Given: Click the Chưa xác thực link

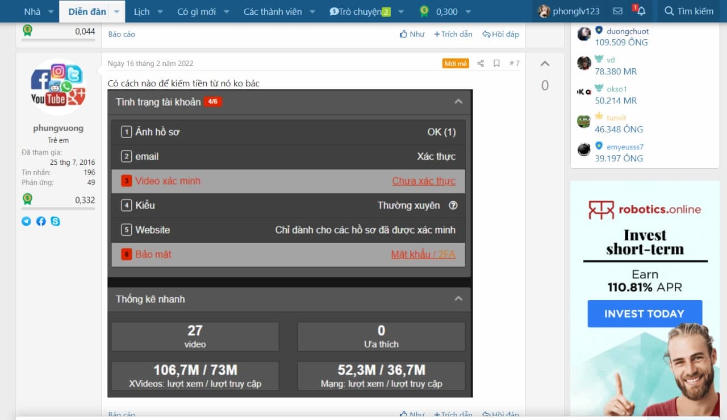Looking at the screenshot, I should pos(424,181).
